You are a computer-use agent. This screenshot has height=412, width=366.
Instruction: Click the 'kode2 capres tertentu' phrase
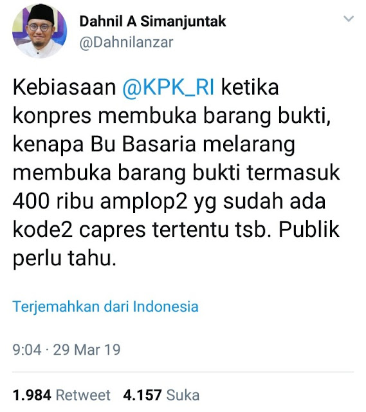[121, 230]
